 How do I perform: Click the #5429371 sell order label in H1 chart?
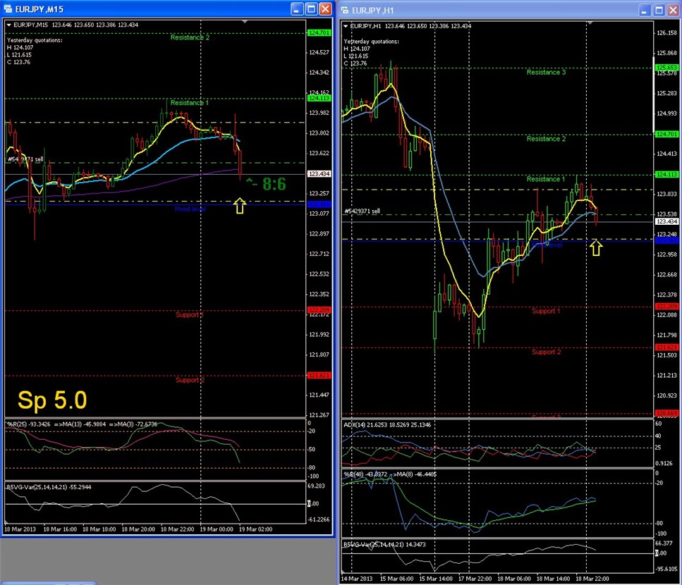(x=362, y=211)
